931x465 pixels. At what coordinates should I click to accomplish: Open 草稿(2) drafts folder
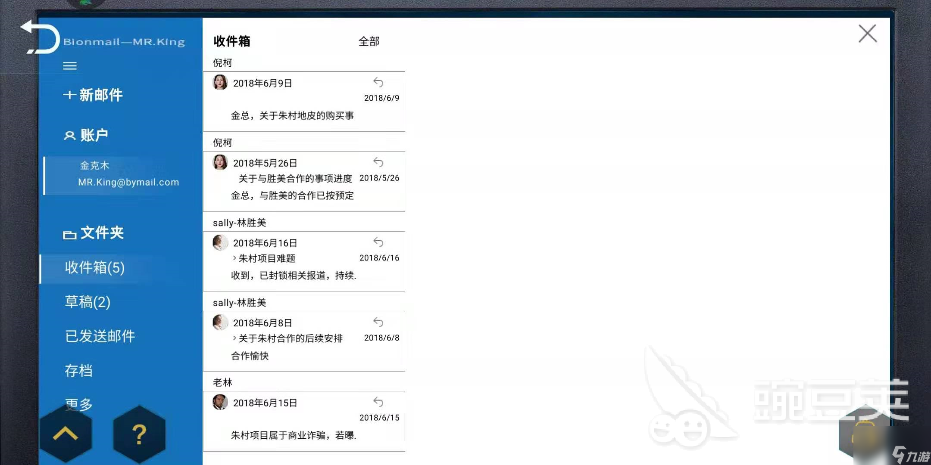click(x=87, y=302)
